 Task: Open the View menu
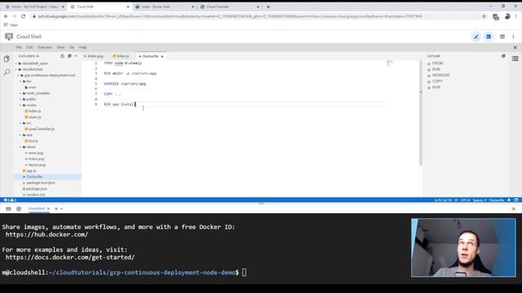pos(60,47)
